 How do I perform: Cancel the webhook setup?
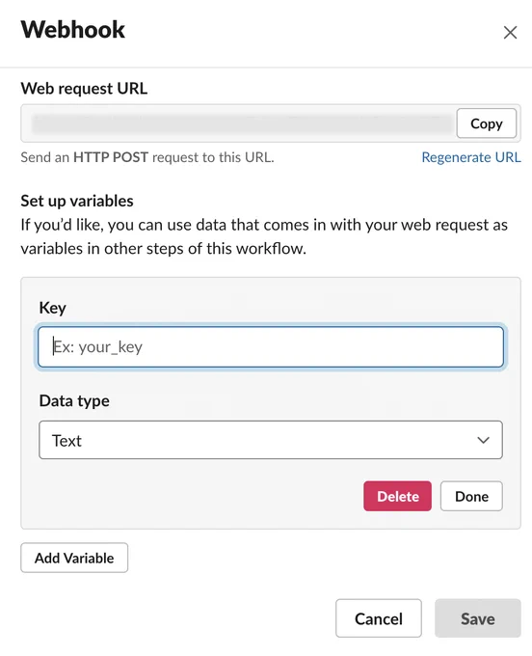379,618
